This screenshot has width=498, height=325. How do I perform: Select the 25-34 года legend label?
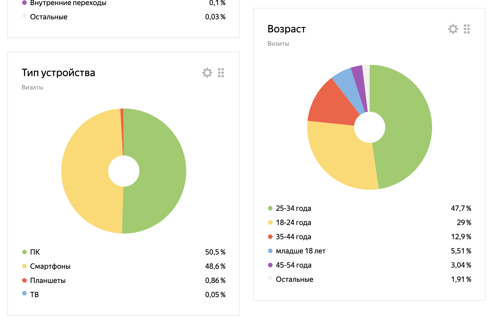coord(294,208)
